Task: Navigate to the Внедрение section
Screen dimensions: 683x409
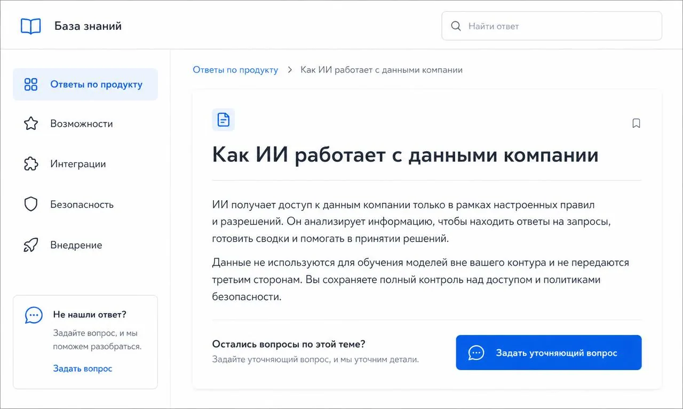Action: pos(85,245)
